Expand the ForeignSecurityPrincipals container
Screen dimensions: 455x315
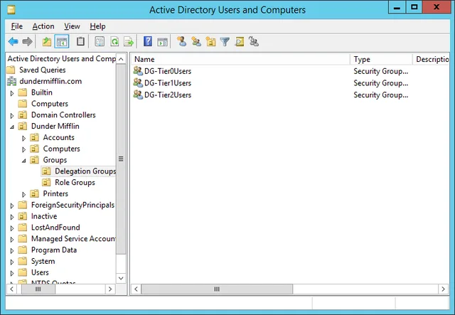[x=12, y=205]
